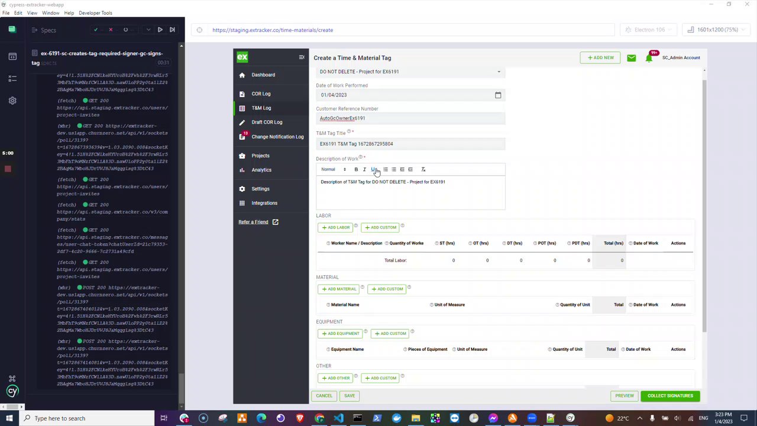Edit the Customer Reference Number field
The width and height of the screenshot is (757, 426).
click(x=410, y=118)
